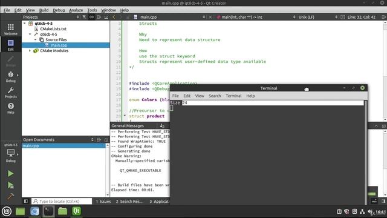Open the file manager folder in taskbar
387x218 pixels.
pos(62,211)
